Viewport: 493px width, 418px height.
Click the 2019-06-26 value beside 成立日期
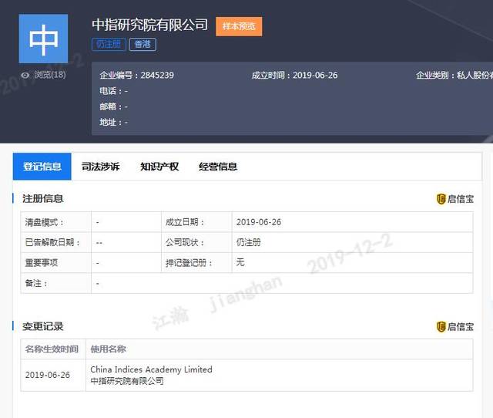tap(259, 222)
